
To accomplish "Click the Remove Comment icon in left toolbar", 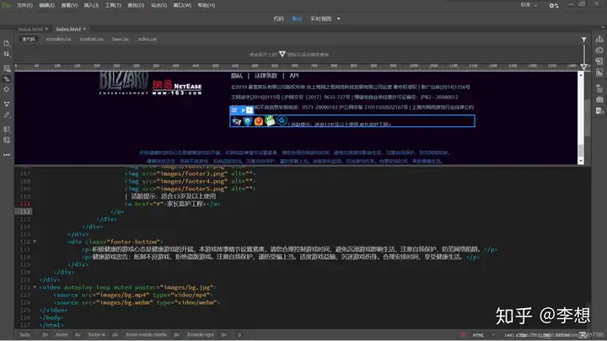I will pyautogui.click(x=7, y=140).
